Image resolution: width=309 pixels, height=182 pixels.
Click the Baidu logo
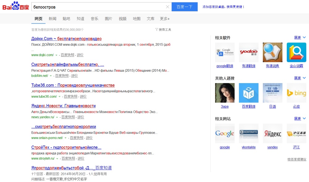15,6
